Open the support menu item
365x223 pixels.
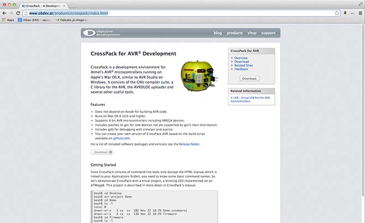tap(268, 33)
